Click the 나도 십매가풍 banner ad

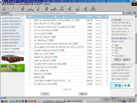point(13,59)
